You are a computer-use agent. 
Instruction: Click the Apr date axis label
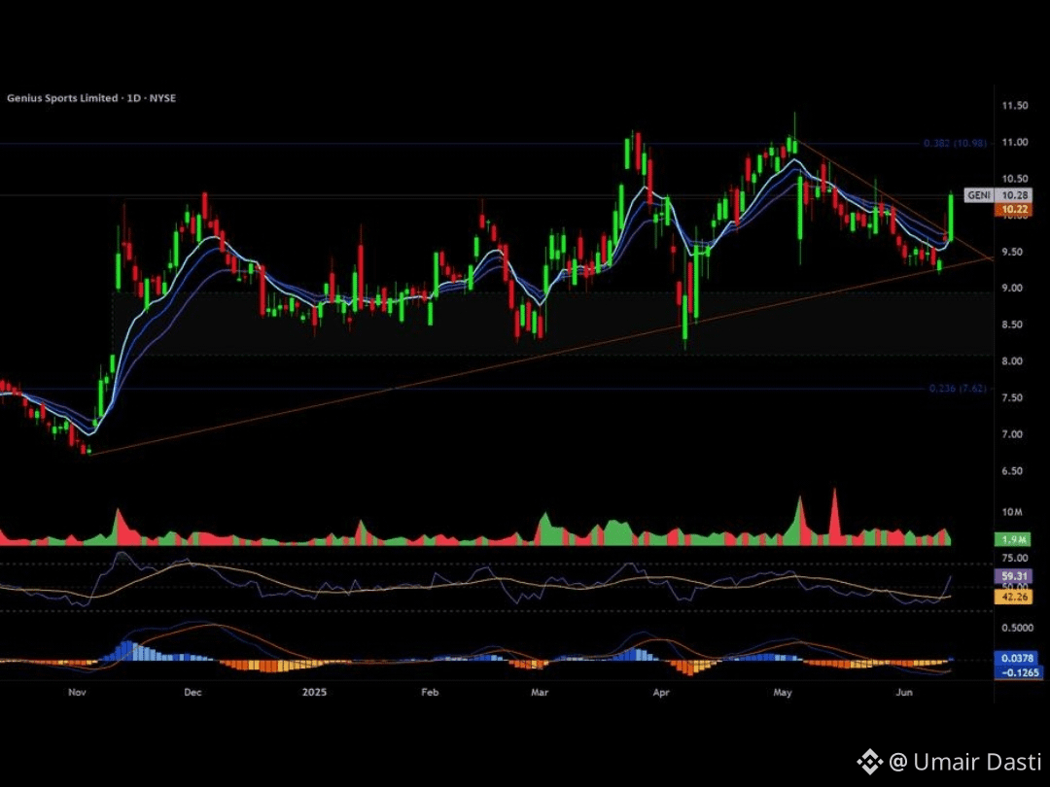click(661, 692)
